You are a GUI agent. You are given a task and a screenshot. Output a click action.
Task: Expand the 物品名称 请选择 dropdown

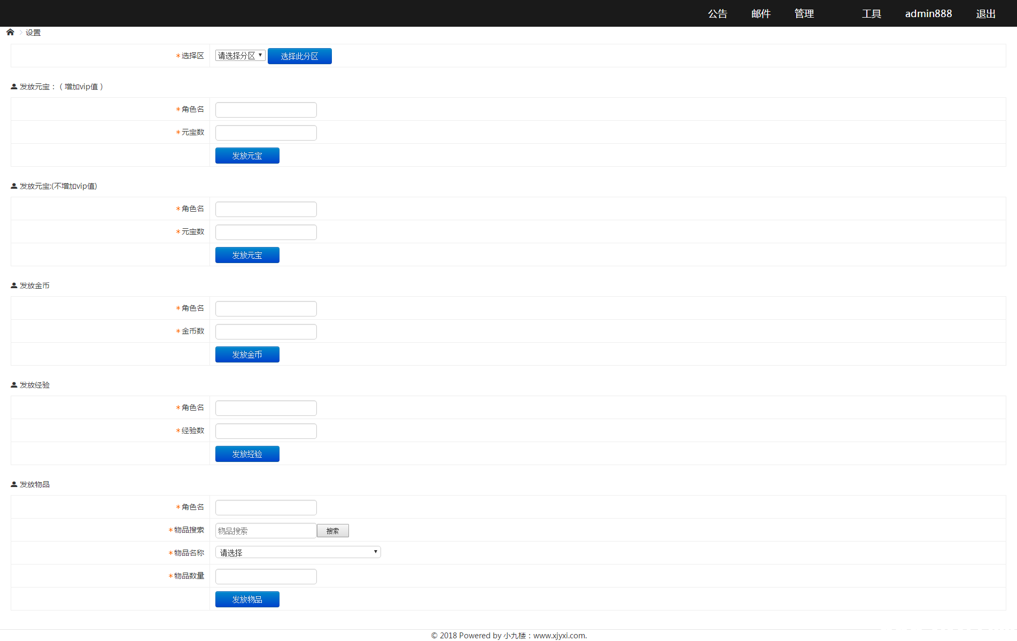click(x=298, y=552)
